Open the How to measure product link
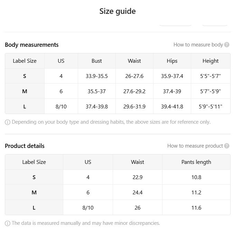Screen dimensions: 233x229 pyautogui.click(x=195, y=146)
